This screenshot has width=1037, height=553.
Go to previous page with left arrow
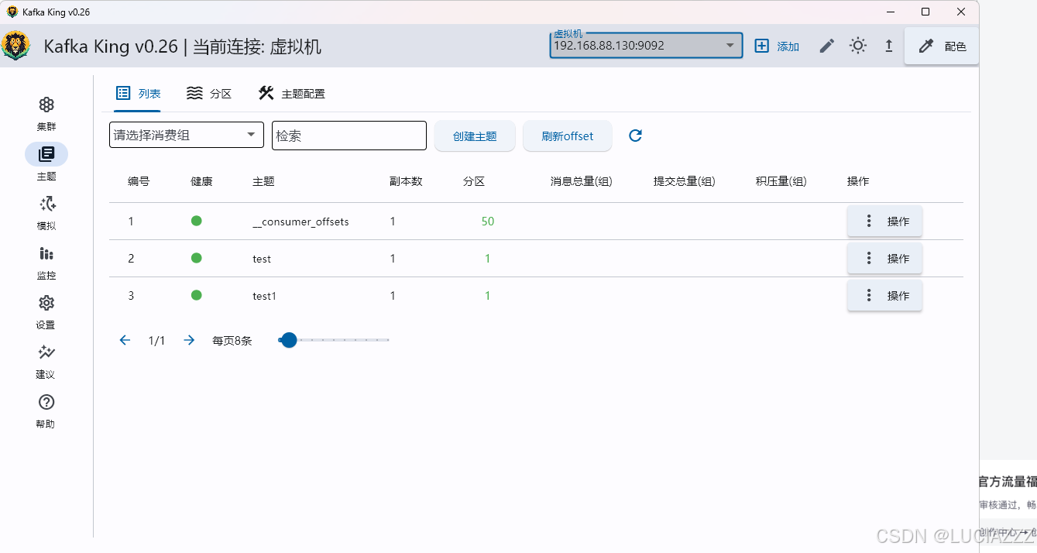(x=125, y=340)
